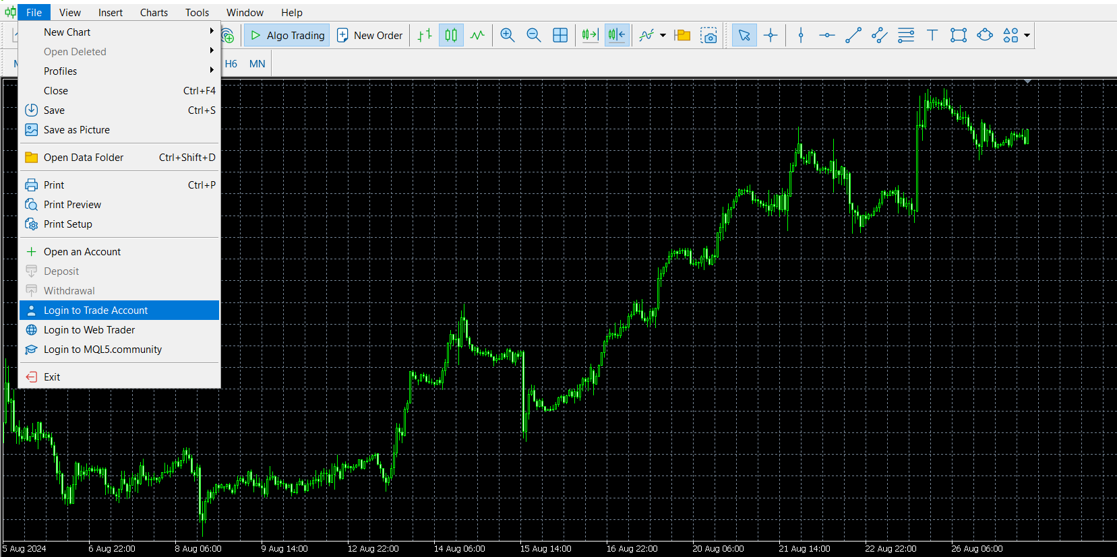Select the text label tool
Image resolution: width=1117 pixels, height=557 pixels.
coord(932,36)
